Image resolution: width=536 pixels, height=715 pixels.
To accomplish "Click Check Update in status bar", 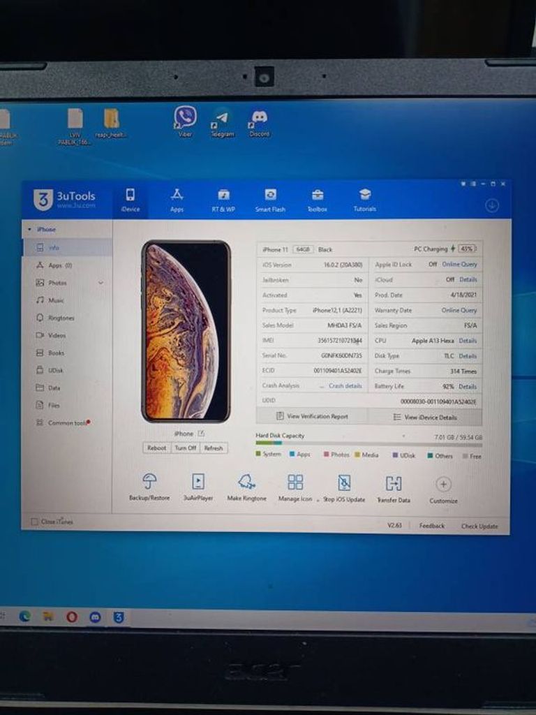I will click(479, 526).
